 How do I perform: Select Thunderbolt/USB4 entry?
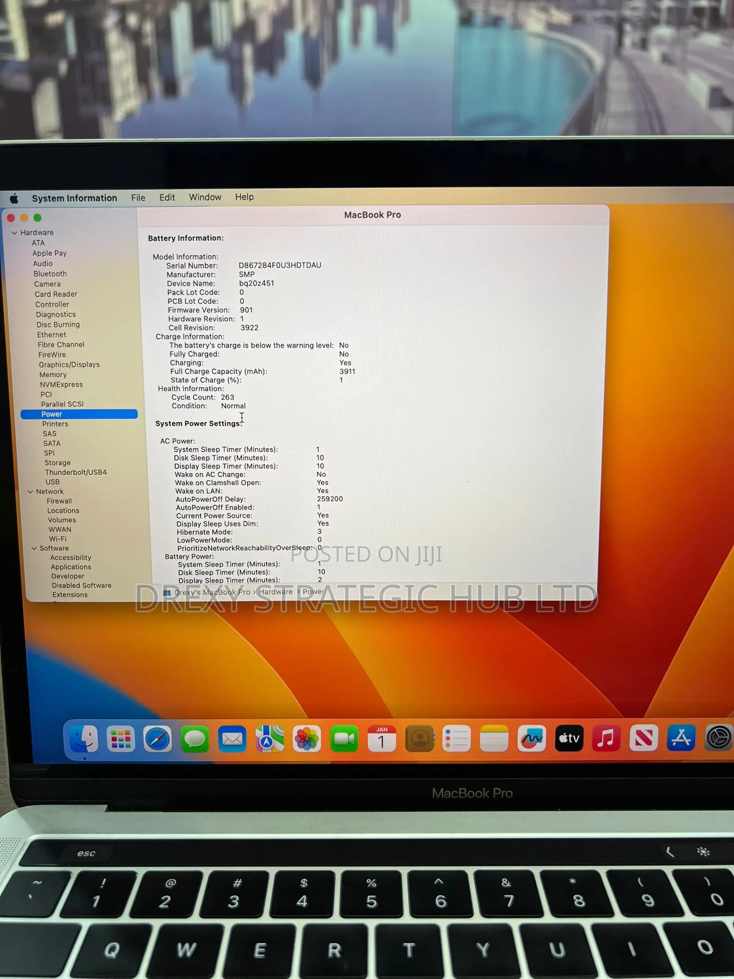pos(76,472)
